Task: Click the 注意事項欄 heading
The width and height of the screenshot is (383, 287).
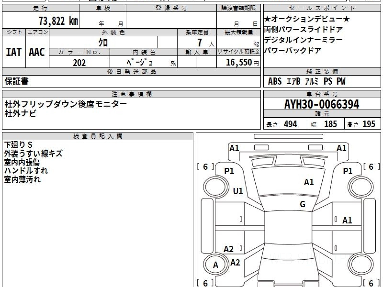Action: 131,94
